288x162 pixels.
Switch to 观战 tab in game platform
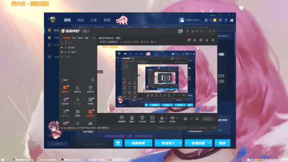coord(80,20)
